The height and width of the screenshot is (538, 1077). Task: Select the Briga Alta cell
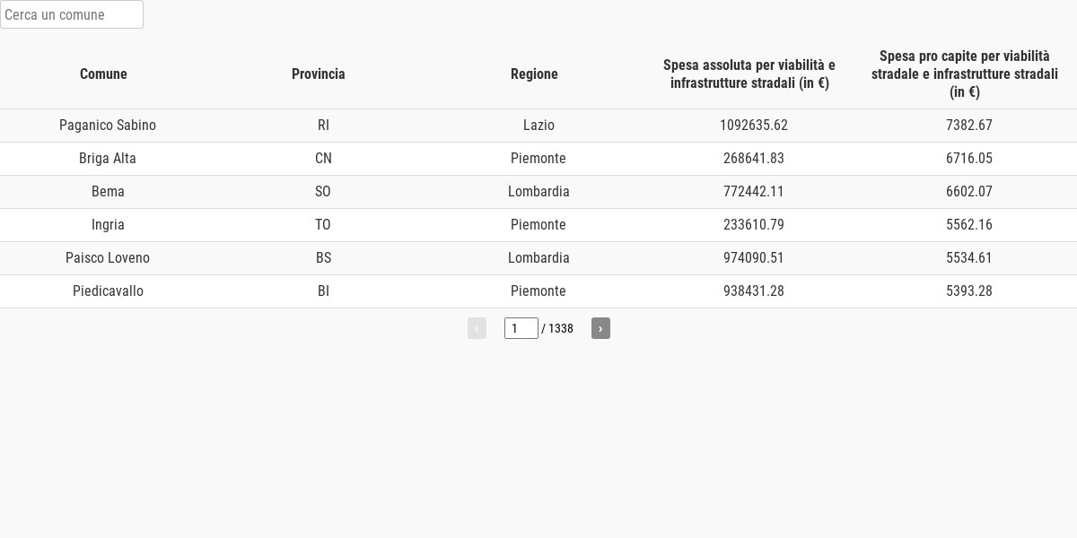pos(108,159)
